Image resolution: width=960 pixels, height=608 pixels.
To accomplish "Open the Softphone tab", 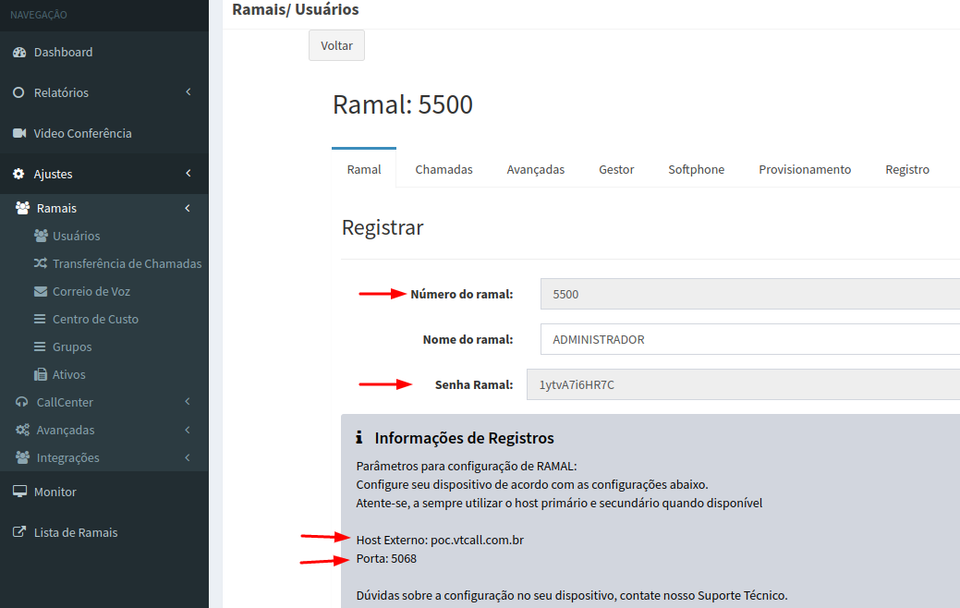I will 696,169.
